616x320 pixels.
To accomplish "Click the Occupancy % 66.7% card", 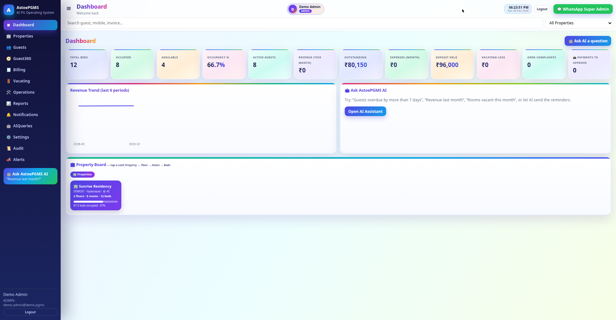I will (224, 64).
